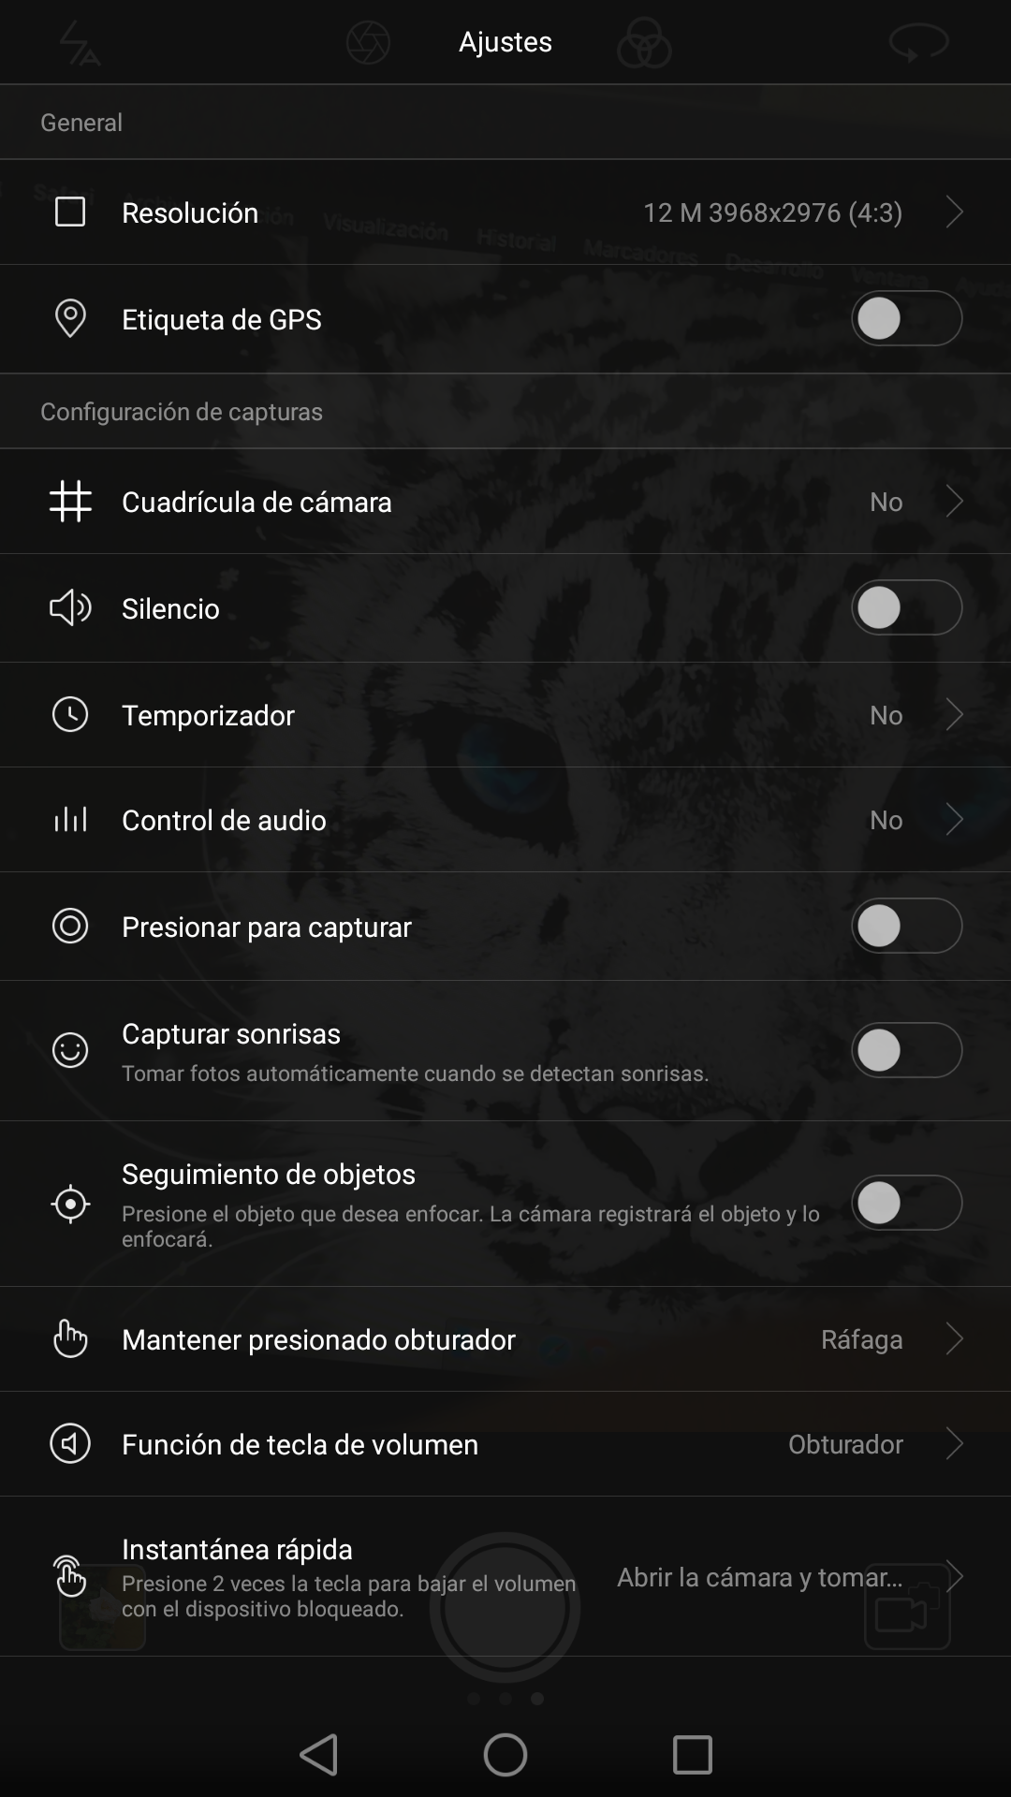Toggle Seguimiento de objetos on
Viewport: 1011px width, 1797px height.
[x=906, y=1203]
